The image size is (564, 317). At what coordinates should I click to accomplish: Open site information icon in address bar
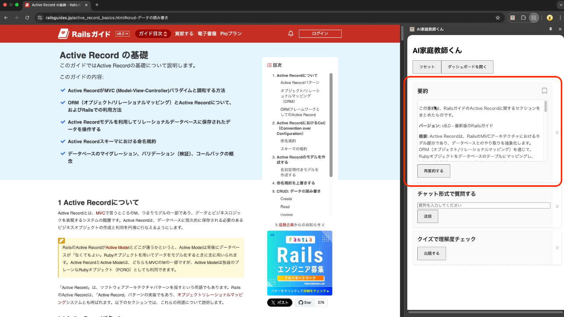click(x=39, y=18)
